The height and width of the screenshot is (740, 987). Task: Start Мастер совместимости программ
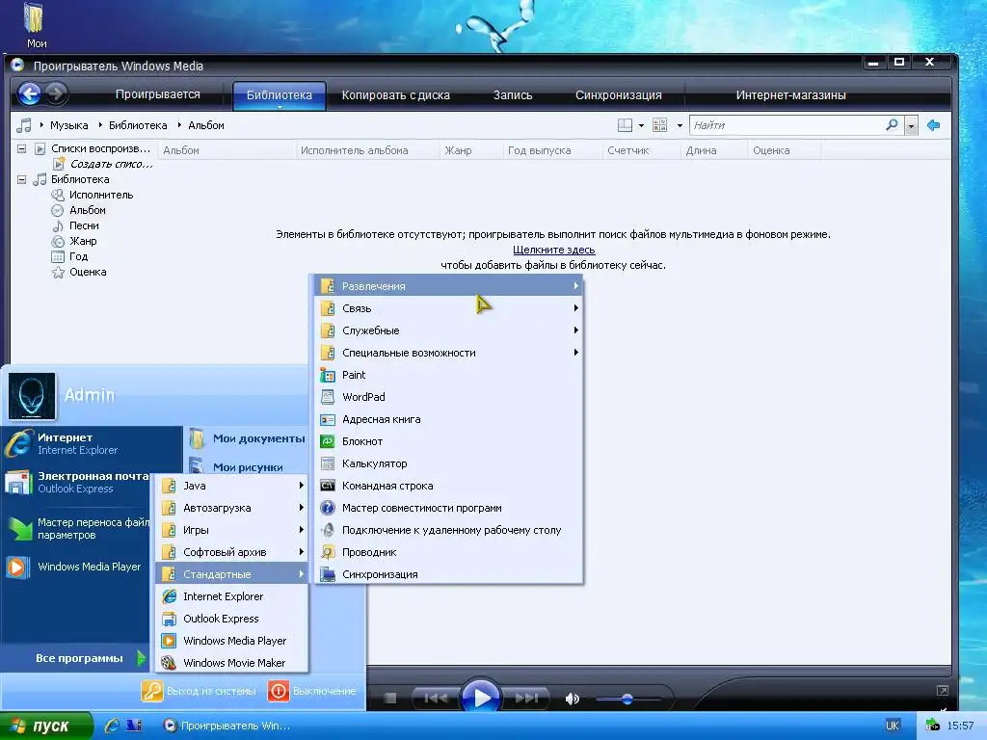click(448, 508)
